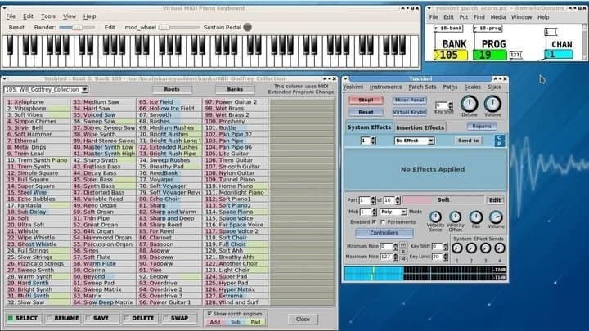Viewport: 589px width, 331px height.
Task: Click the master Volume knob
Action: pyautogui.click(x=492, y=103)
